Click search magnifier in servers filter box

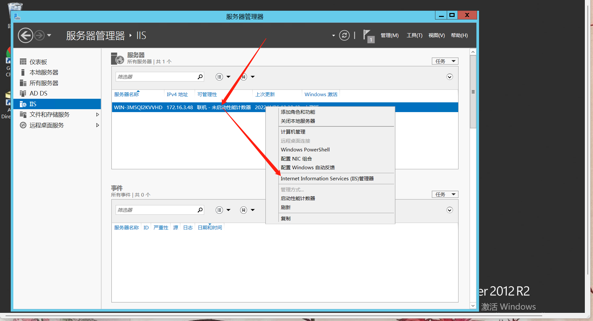point(200,77)
